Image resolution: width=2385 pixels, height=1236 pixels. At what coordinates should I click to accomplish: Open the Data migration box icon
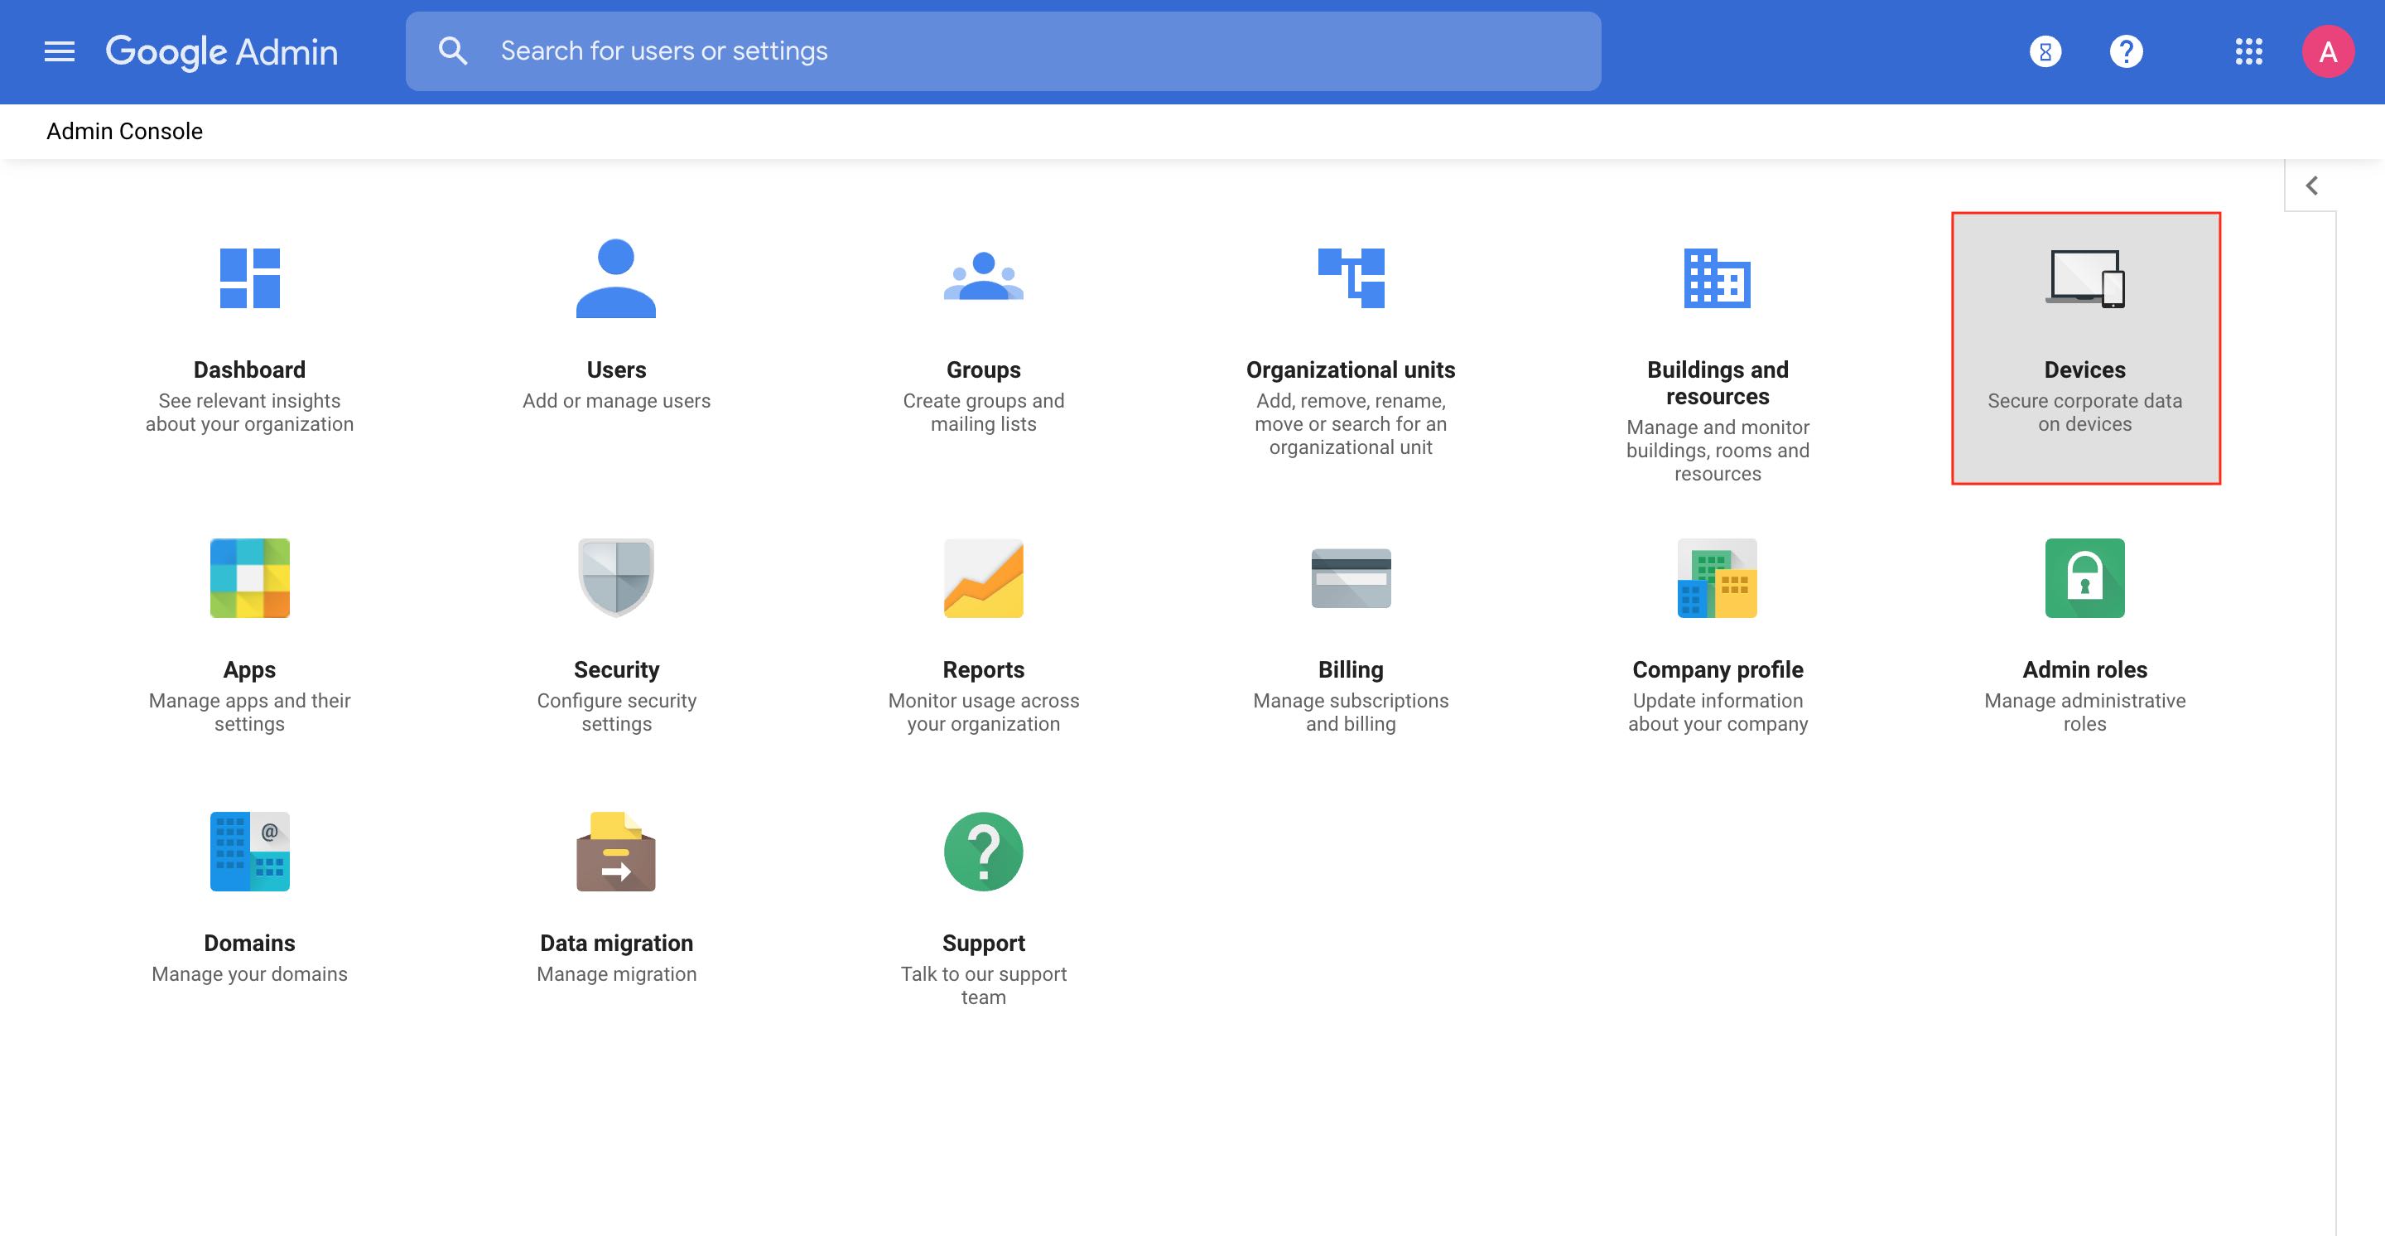pyautogui.click(x=615, y=852)
